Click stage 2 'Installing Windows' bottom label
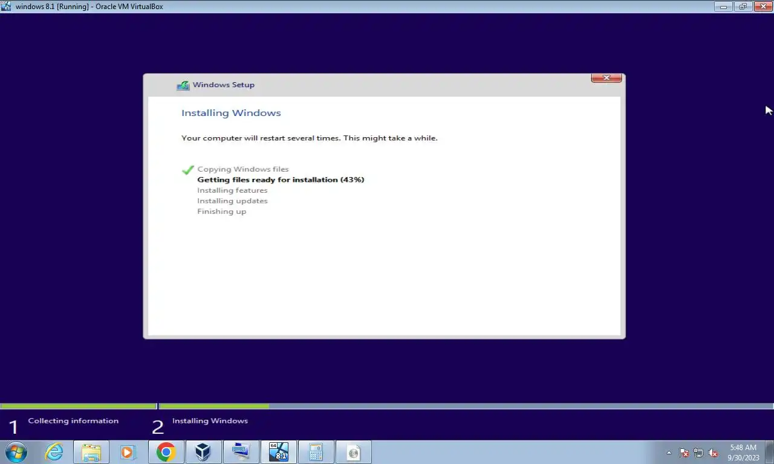This screenshot has width=774, height=464. tap(210, 421)
